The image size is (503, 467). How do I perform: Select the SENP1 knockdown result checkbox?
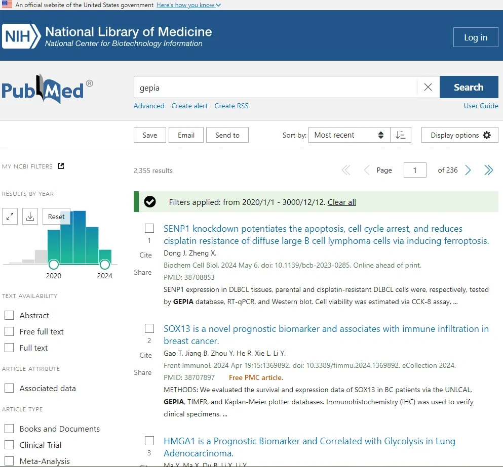149,228
